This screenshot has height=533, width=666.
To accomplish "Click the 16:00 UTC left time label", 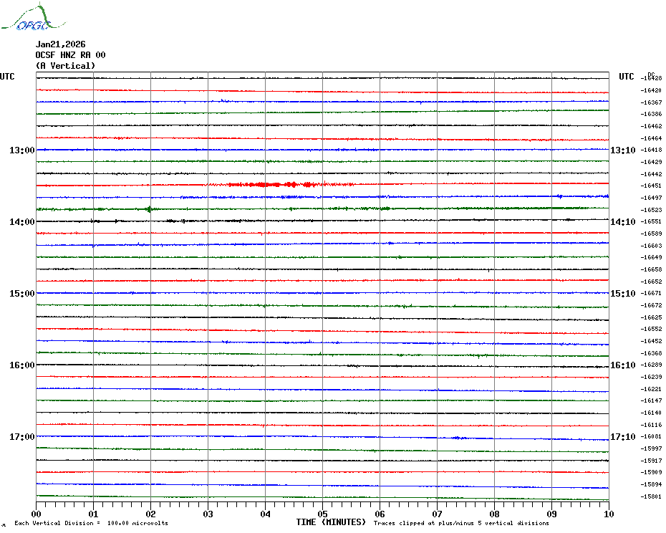I will 22,365.
